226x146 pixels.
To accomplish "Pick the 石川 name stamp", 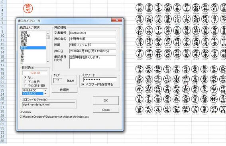I will point(214,8).
